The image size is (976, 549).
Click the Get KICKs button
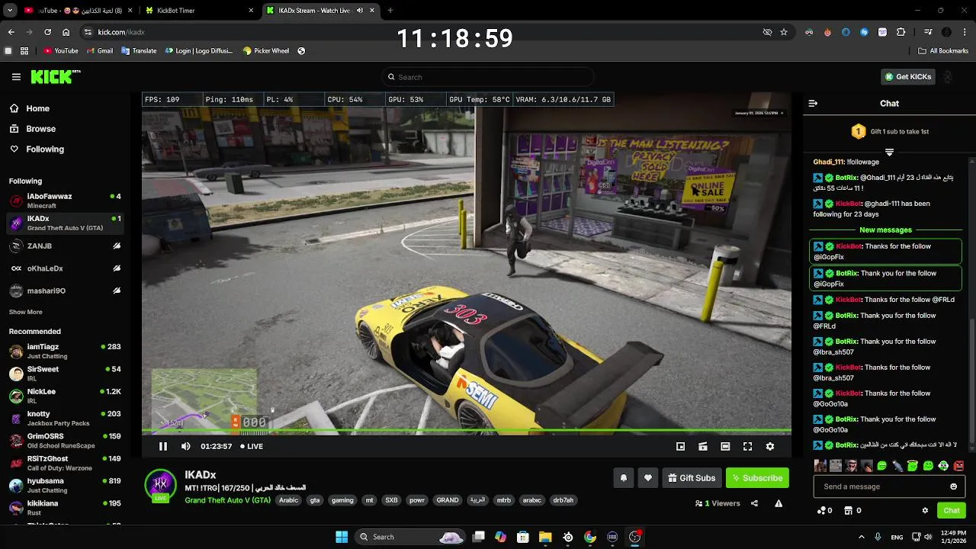(907, 77)
